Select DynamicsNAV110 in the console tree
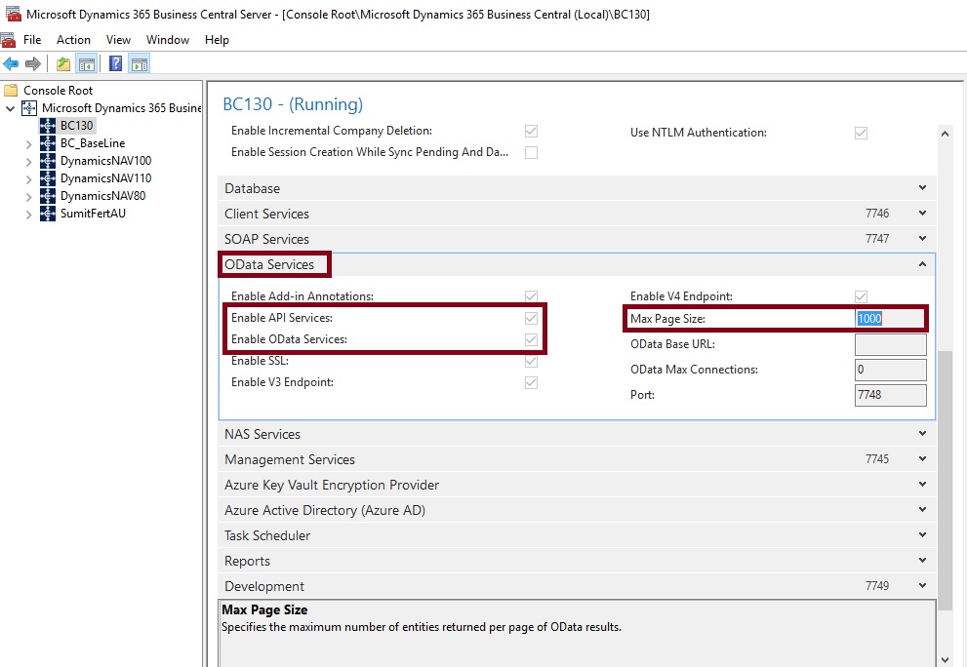Viewport: 967px width, 667px height. coord(105,178)
